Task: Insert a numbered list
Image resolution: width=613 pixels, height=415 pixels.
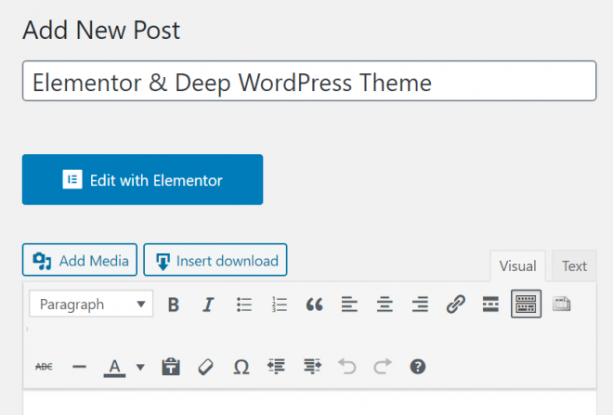Action: pyautogui.click(x=280, y=305)
